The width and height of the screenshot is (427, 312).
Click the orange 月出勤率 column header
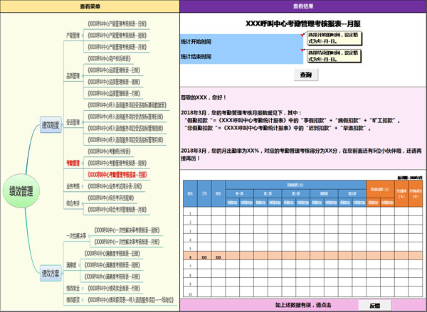(401, 194)
